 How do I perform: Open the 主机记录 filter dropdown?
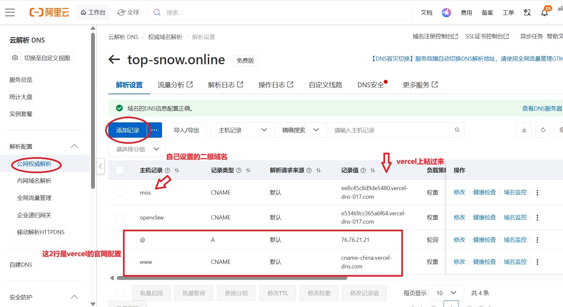point(243,130)
